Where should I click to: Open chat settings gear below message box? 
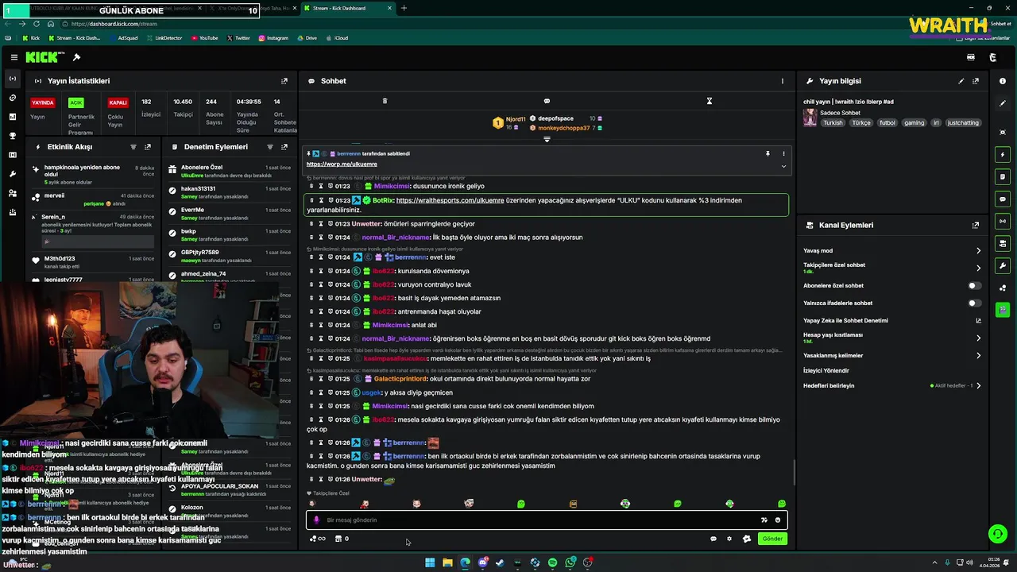729,539
